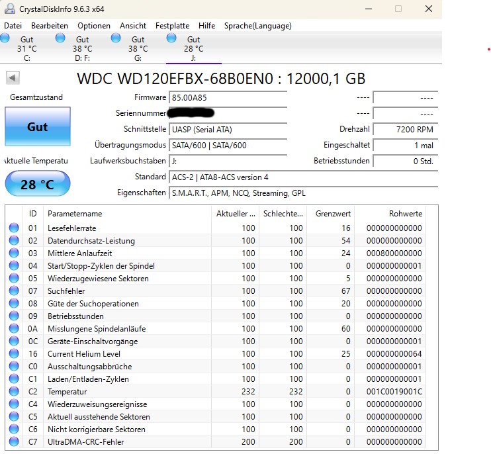The image size is (491, 454).
Task: Click status orb for Wiederzugewiesene Sektoren
Action: pos(14,278)
